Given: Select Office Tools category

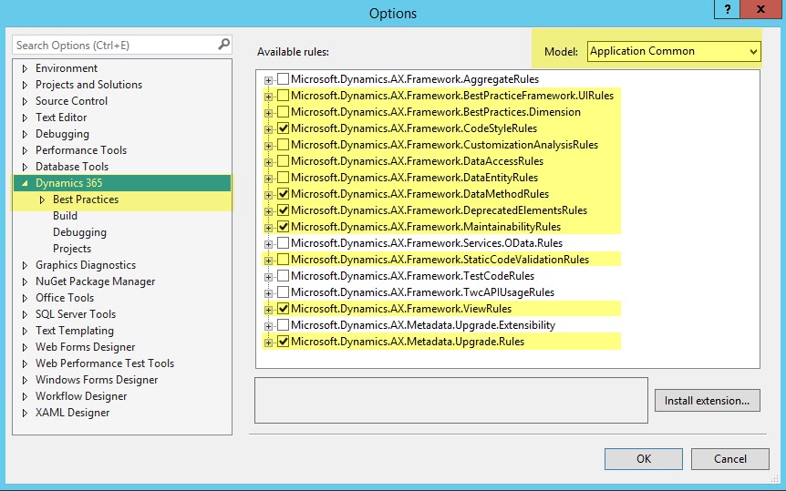Looking at the screenshot, I should point(65,298).
